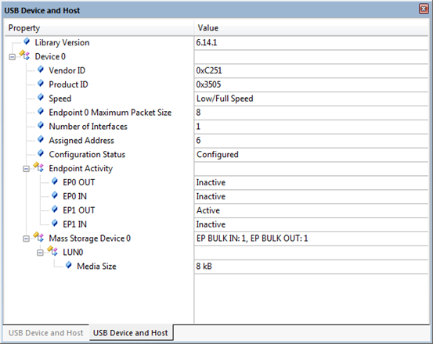Screen dimensions: 433x344
Task: Collapse the Endpoint Activity node
Action: point(27,169)
